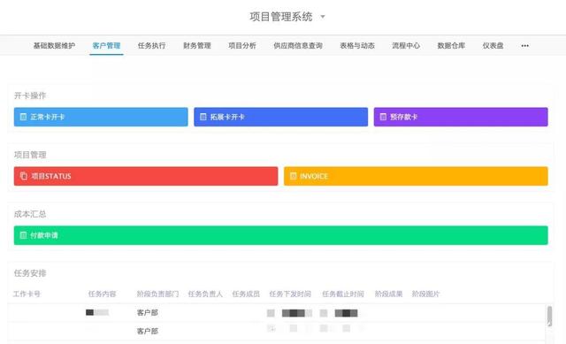This screenshot has width=566, height=344.
Task: Expand the more tabs ellipsis menu
Action: (x=525, y=45)
